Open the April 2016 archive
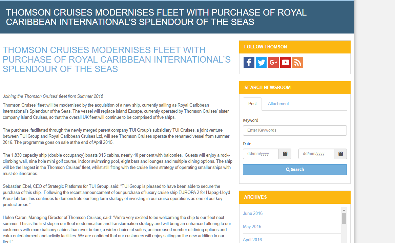395x243 pixels. (252, 240)
